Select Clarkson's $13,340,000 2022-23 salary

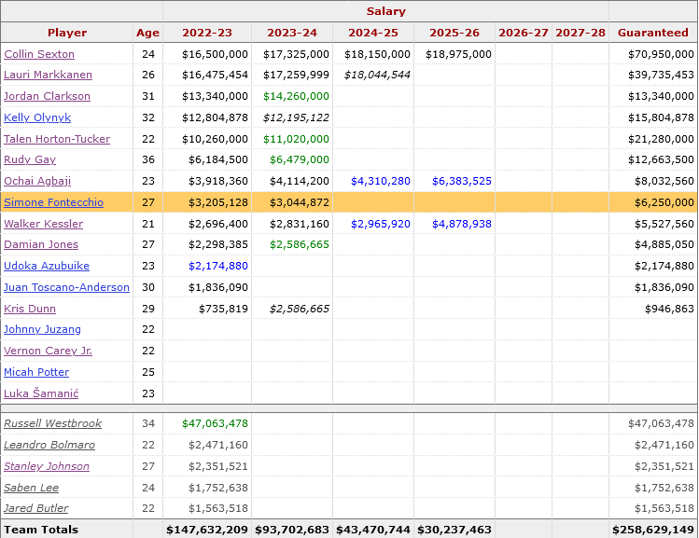pyautogui.click(x=215, y=96)
